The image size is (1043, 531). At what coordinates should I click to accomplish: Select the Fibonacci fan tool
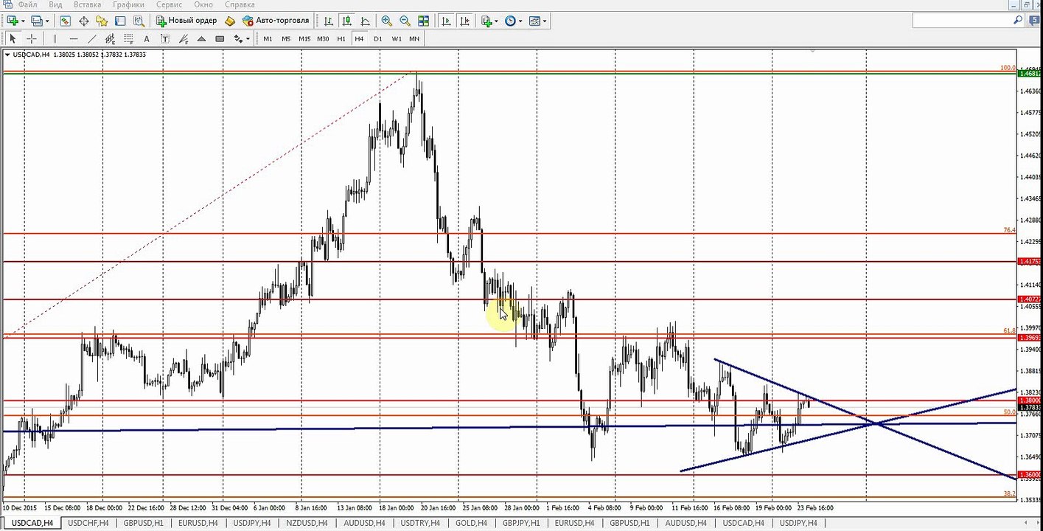coord(184,38)
